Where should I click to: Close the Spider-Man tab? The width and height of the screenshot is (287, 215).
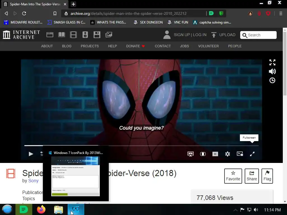pyautogui.click(x=65, y=4)
